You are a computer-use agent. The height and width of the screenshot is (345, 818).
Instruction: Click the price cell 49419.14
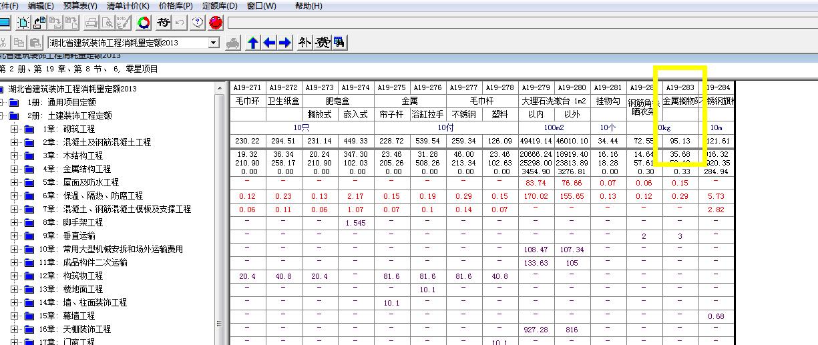point(535,141)
